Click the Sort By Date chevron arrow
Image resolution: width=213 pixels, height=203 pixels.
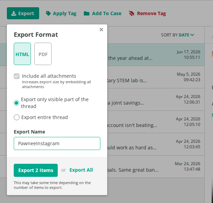click(192, 35)
